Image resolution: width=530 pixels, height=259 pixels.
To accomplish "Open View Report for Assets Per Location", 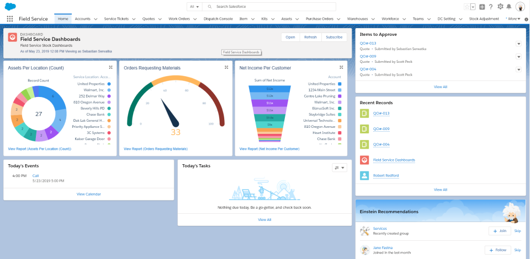I will tap(40, 149).
